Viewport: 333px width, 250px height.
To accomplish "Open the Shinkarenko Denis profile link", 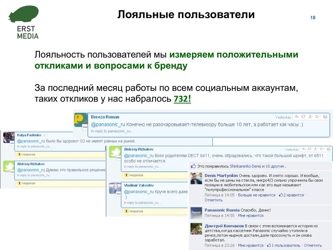I will point(245,166).
